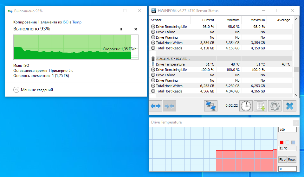Click HWiNFO expand layout arrows button
The height and width of the screenshot is (177, 304).
point(156,106)
